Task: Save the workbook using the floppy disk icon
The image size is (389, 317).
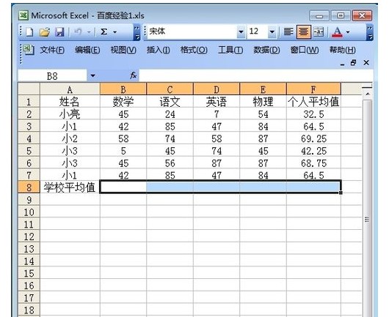Action: (59, 31)
